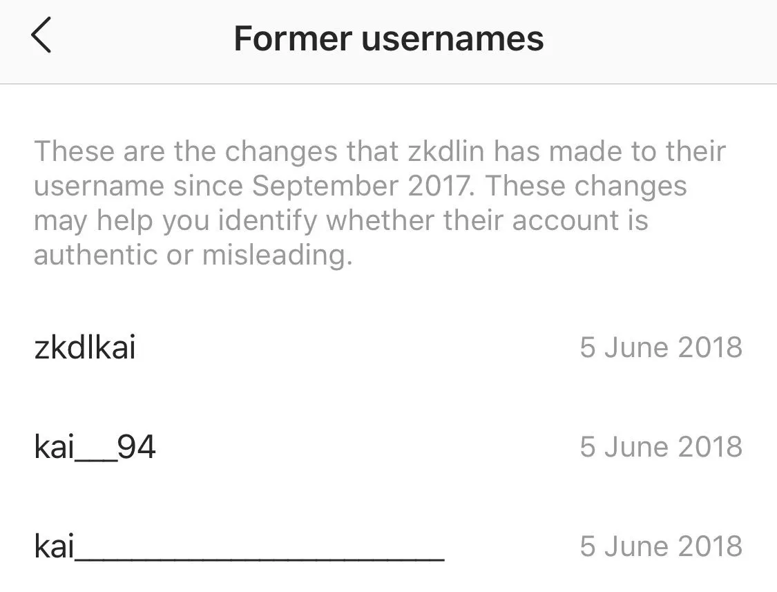Tap the date on the bottom row
The width and height of the screenshot is (777, 592).
[x=661, y=546]
